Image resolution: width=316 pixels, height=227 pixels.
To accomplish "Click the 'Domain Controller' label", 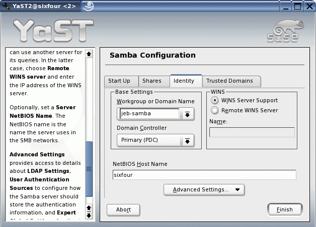I will tap(142, 128).
